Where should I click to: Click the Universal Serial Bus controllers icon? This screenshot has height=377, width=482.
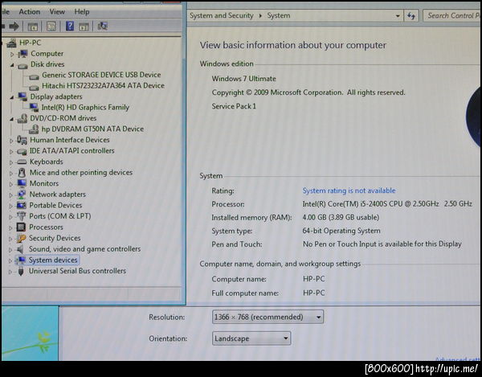click(x=21, y=271)
